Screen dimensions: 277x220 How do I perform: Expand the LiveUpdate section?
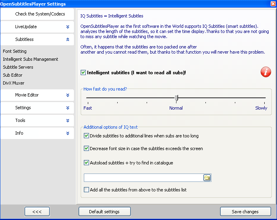pyautogui.click(x=37, y=27)
